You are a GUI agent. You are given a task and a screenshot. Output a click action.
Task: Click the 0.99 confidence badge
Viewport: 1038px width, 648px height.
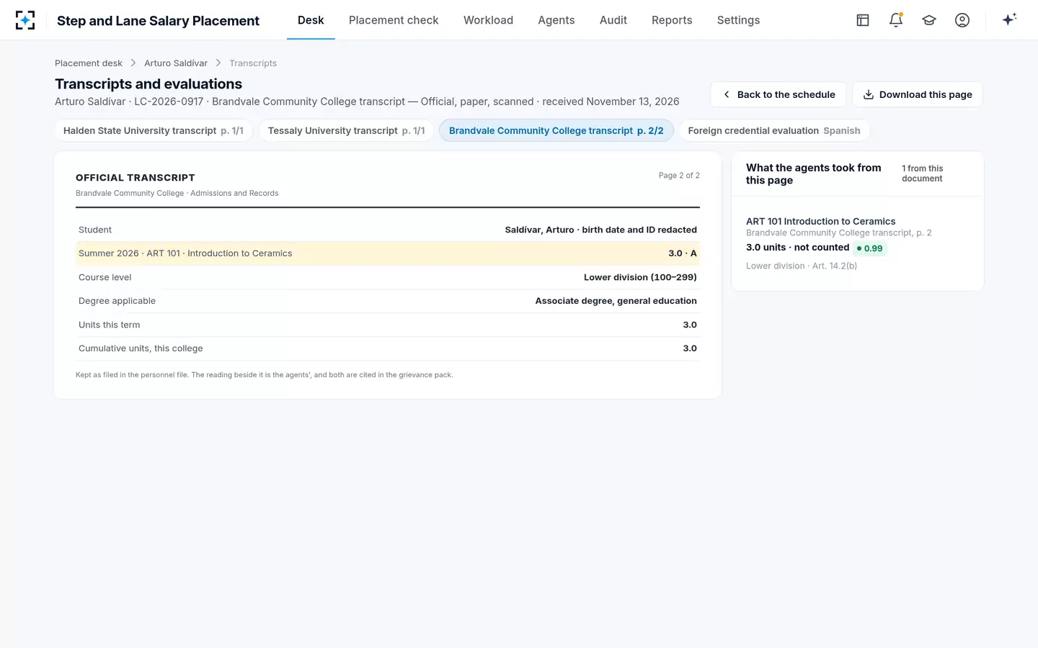869,248
